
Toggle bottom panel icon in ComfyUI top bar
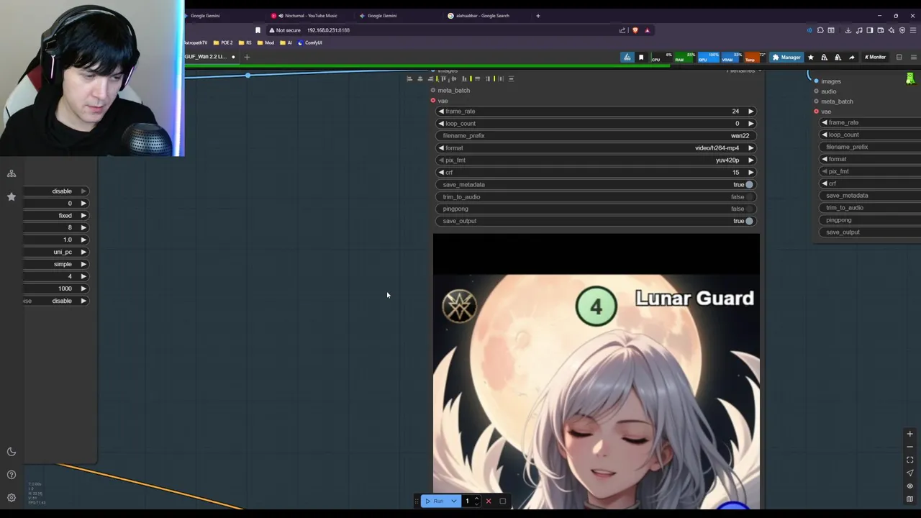tap(899, 58)
